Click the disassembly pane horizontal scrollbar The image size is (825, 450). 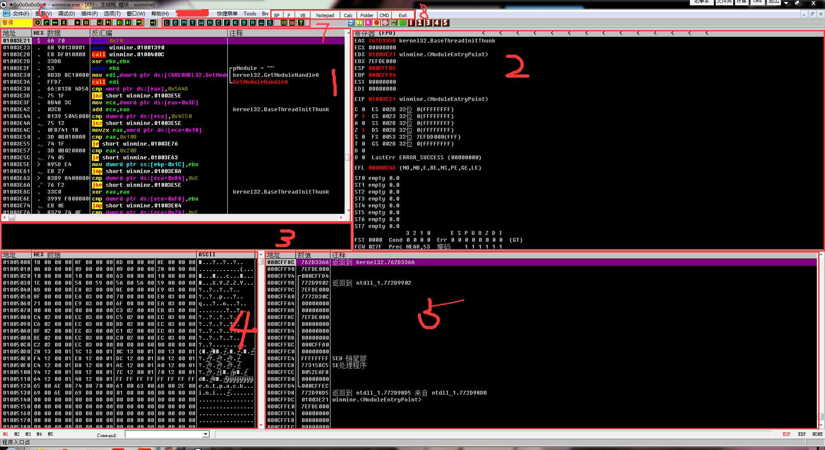pyautogui.click(x=173, y=218)
